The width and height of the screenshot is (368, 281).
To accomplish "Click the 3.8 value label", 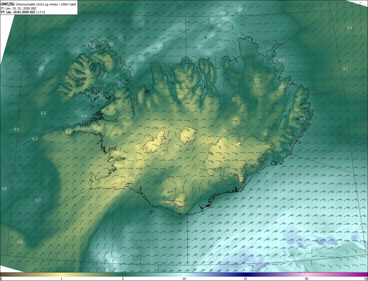I will coord(20,242).
